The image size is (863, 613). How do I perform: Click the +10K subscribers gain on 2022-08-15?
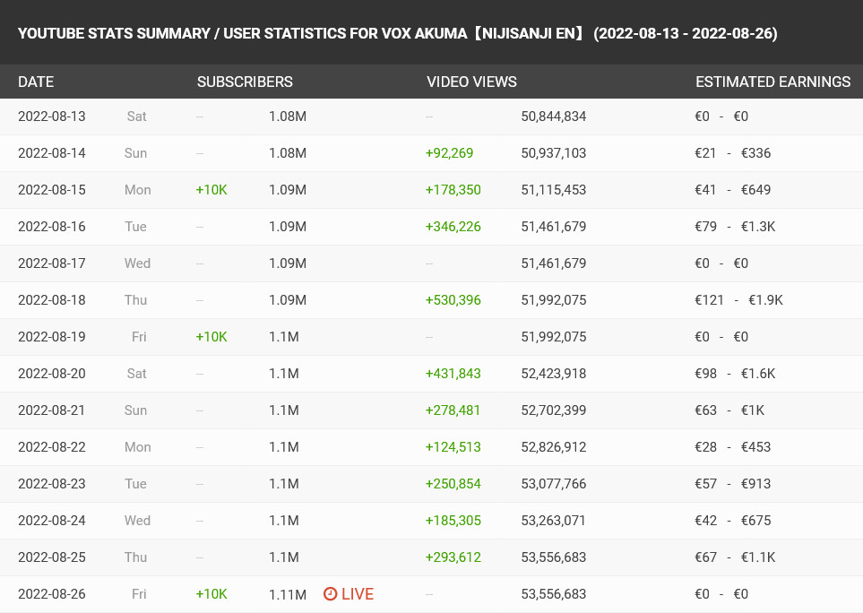[x=211, y=190]
